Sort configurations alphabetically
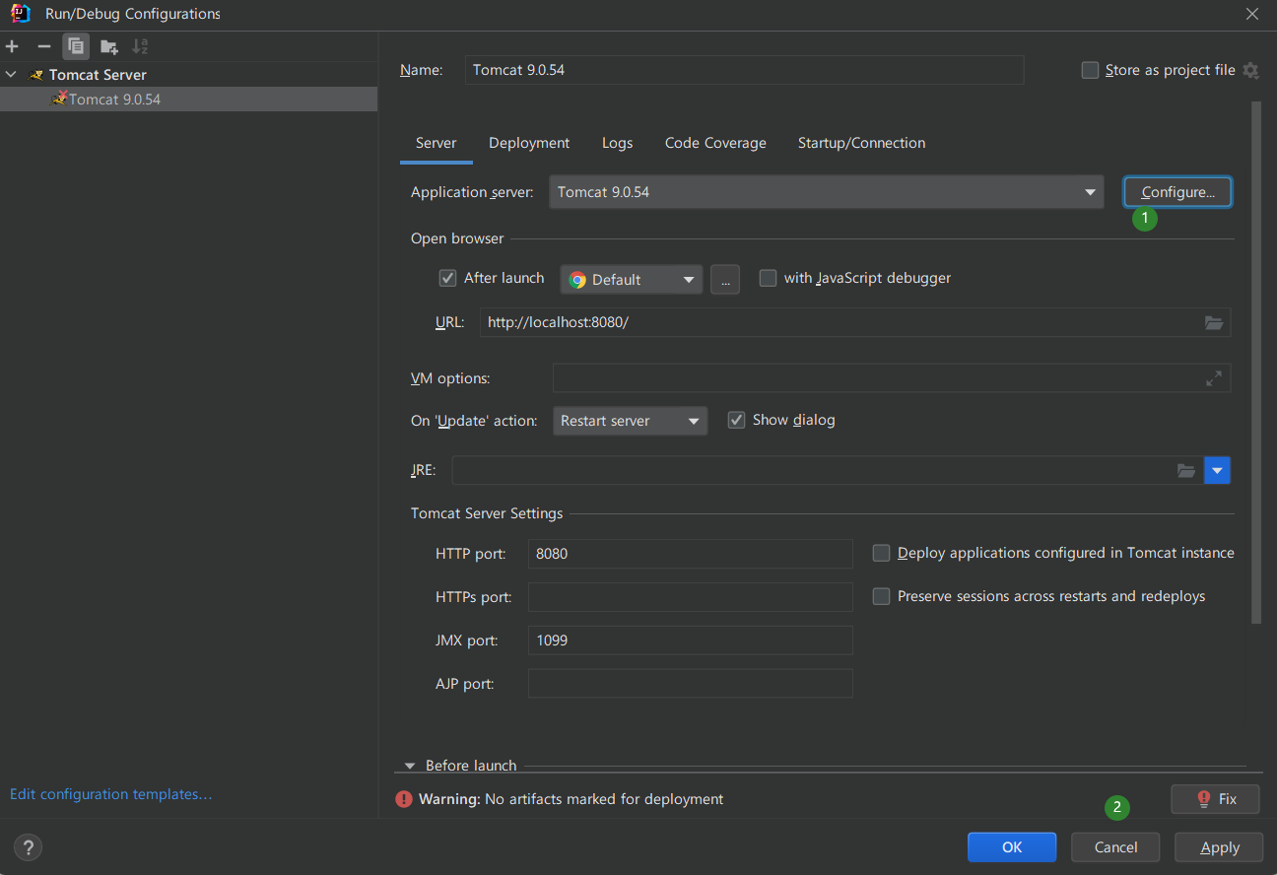The image size is (1277, 875). (141, 46)
